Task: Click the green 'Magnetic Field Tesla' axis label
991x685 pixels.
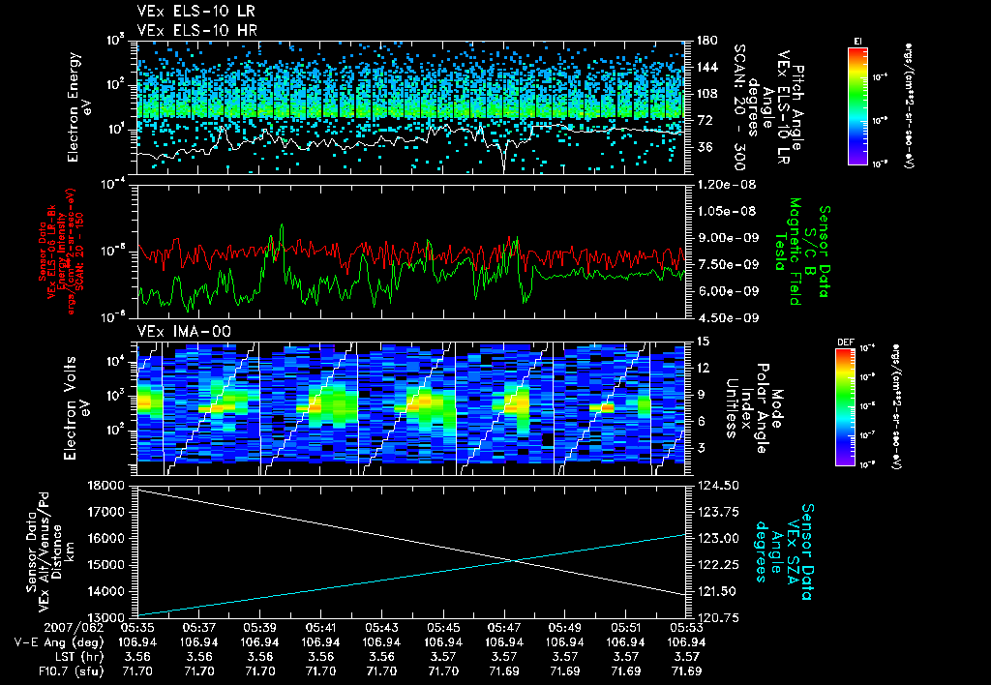Action: coord(788,252)
